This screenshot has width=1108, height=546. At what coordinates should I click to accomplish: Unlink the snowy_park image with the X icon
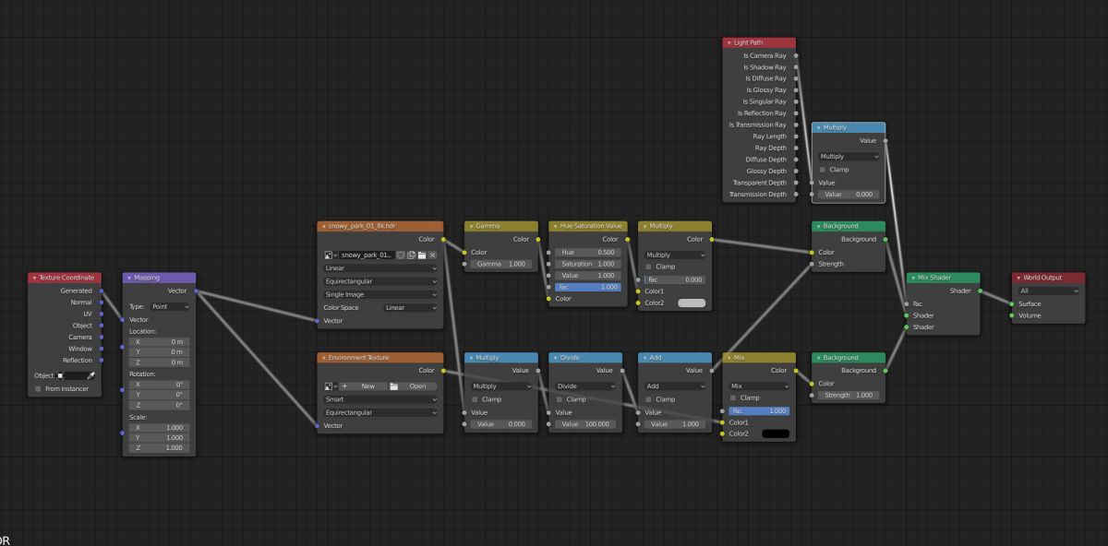click(432, 255)
